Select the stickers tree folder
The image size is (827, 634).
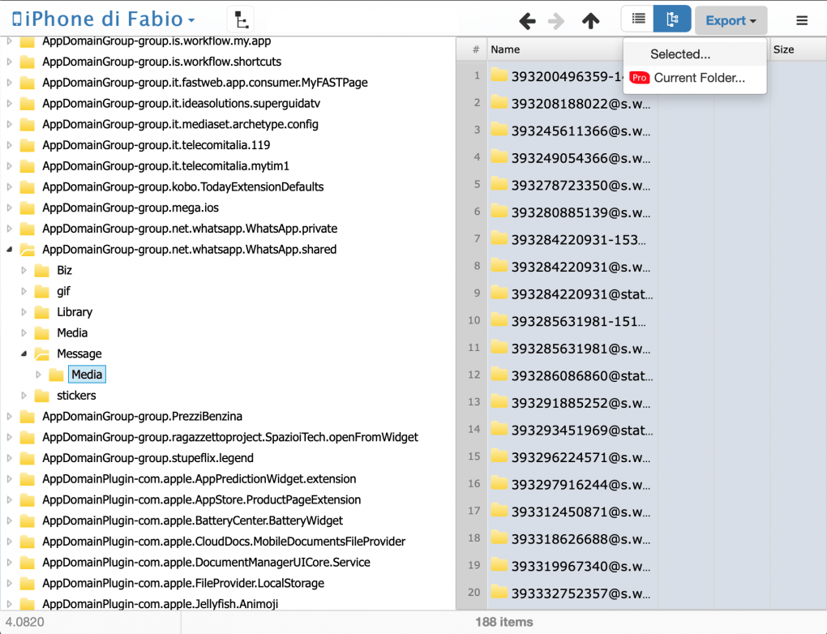coord(76,396)
